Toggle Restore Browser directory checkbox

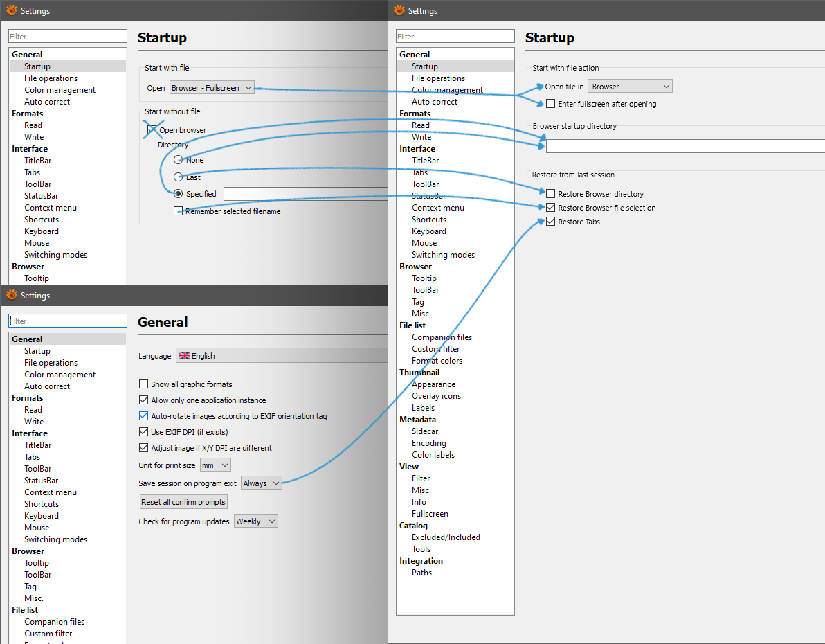click(551, 194)
